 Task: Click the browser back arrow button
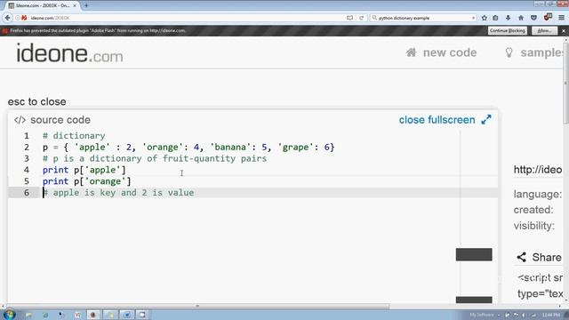(8, 18)
